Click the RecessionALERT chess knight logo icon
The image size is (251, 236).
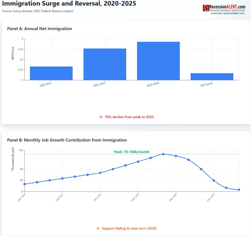[x=206, y=8]
